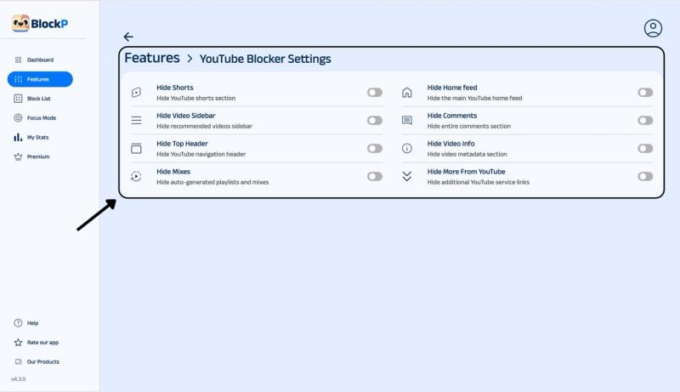680x392 pixels.
Task: Enable Hide Video Info toggle
Action: pyautogui.click(x=645, y=148)
